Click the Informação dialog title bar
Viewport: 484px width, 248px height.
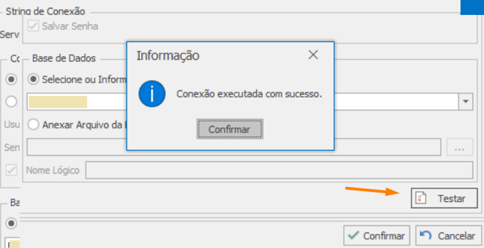[x=213, y=55]
